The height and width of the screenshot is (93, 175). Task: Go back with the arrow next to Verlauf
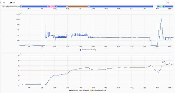pyautogui.click(x=4, y=3)
